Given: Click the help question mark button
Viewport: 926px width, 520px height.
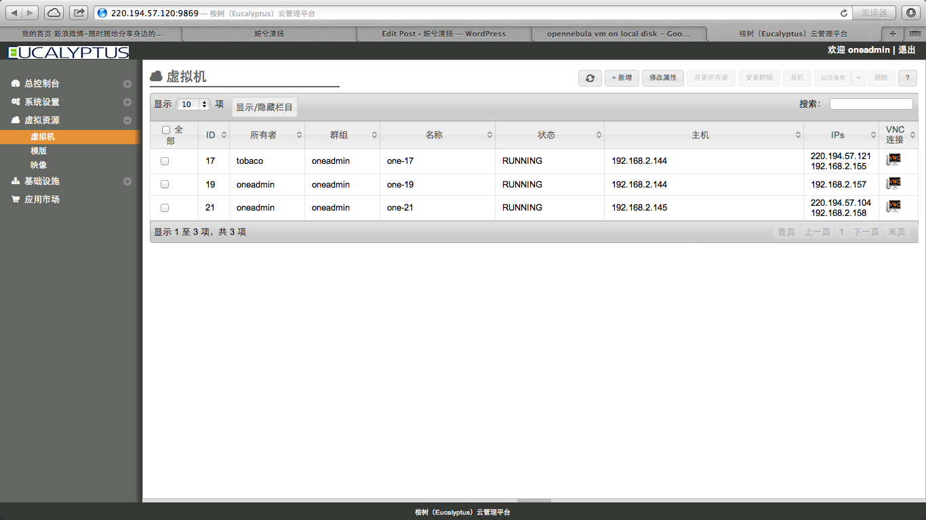Looking at the screenshot, I should coord(907,78).
